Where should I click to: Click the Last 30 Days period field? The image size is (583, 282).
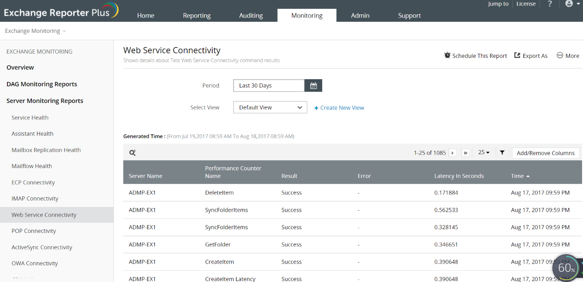tap(269, 85)
